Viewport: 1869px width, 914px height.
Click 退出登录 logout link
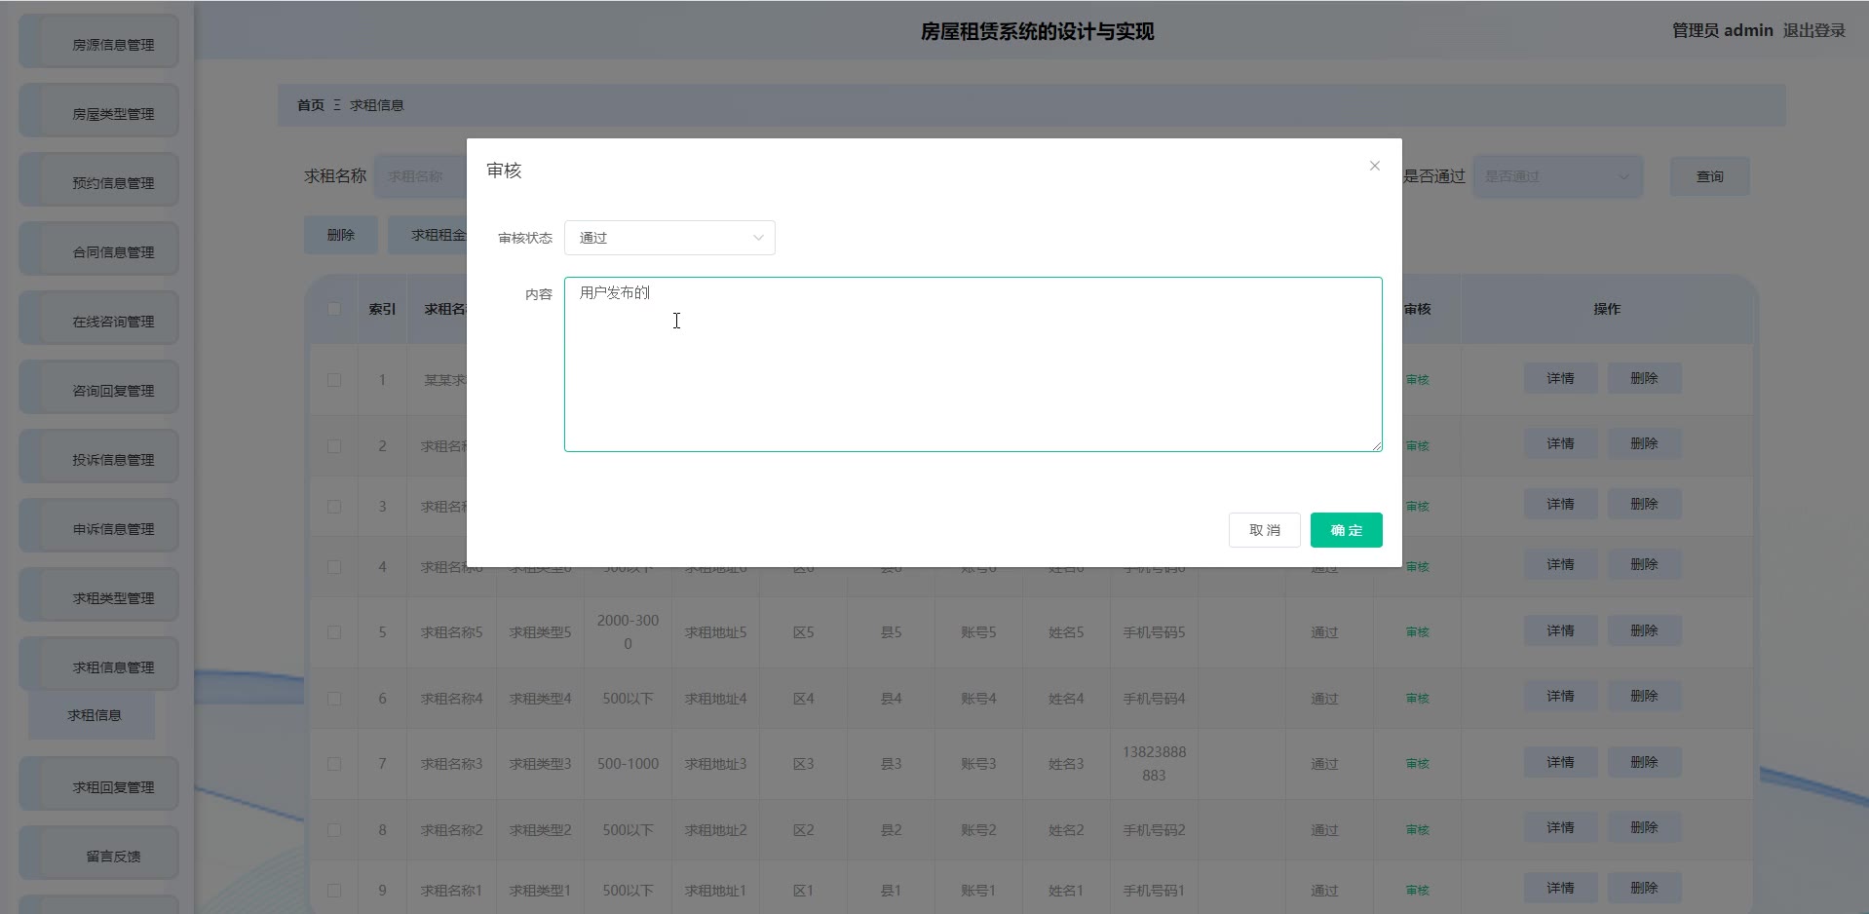pyautogui.click(x=1813, y=30)
